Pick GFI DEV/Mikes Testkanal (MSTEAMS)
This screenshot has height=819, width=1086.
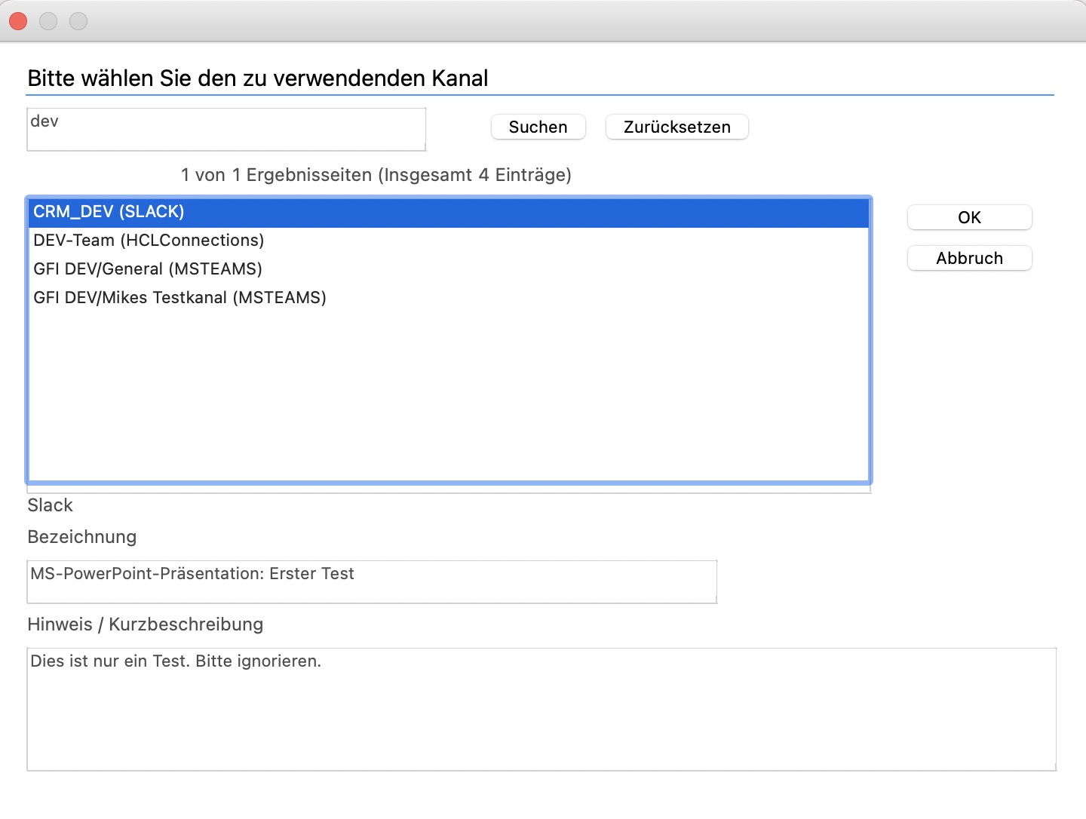pyautogui.click(x=449, y=298)
